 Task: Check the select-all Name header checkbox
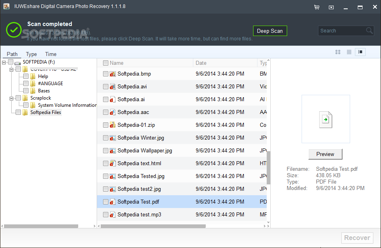(105, 63)
